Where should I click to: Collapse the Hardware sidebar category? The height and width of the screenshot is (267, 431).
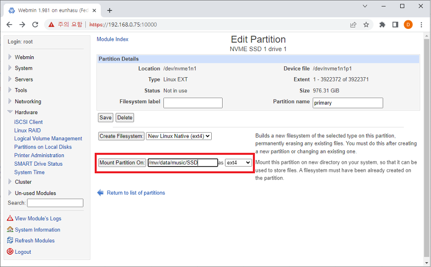coord(10,112)
